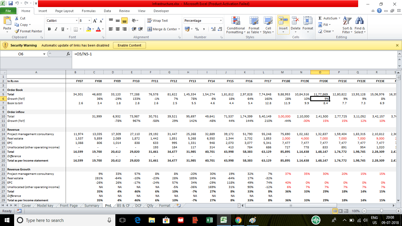Click the Increase Decimal icon

[213, 29]
